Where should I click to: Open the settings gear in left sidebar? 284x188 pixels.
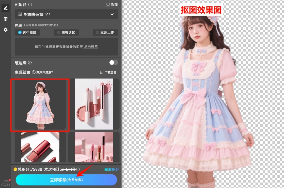[5, 30]
